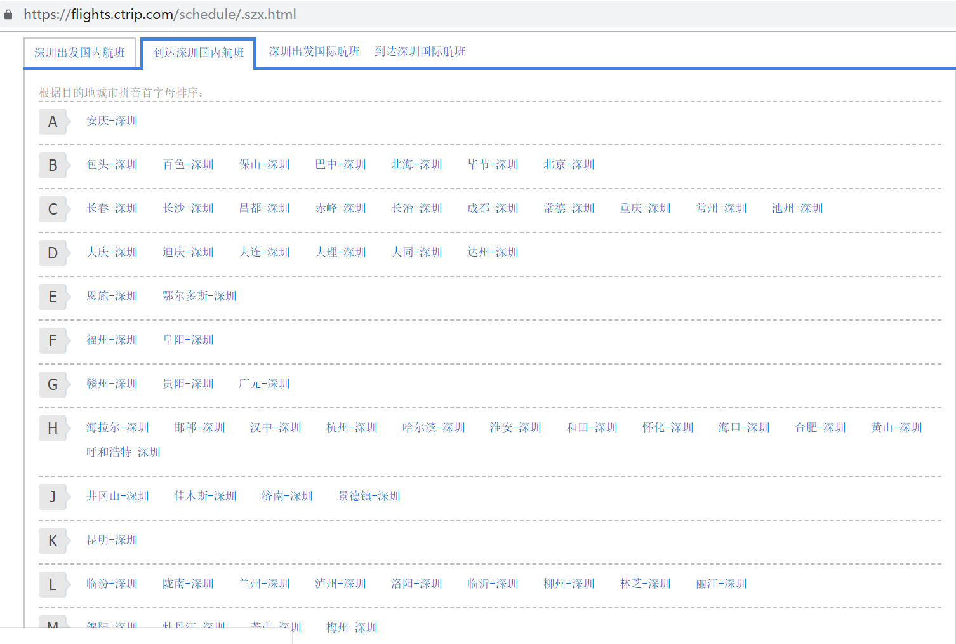Open the 深圳出发国际航班 tab
The height and width of the screenshot is (644, 956).
[314, 51]
